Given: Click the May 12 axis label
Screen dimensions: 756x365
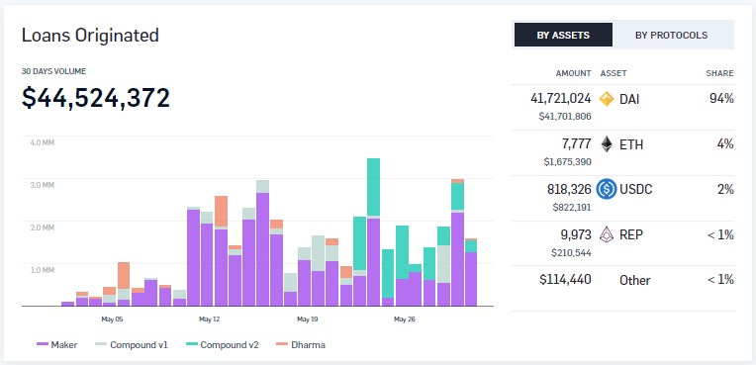Looking at the screenshot, I should 209,319.
